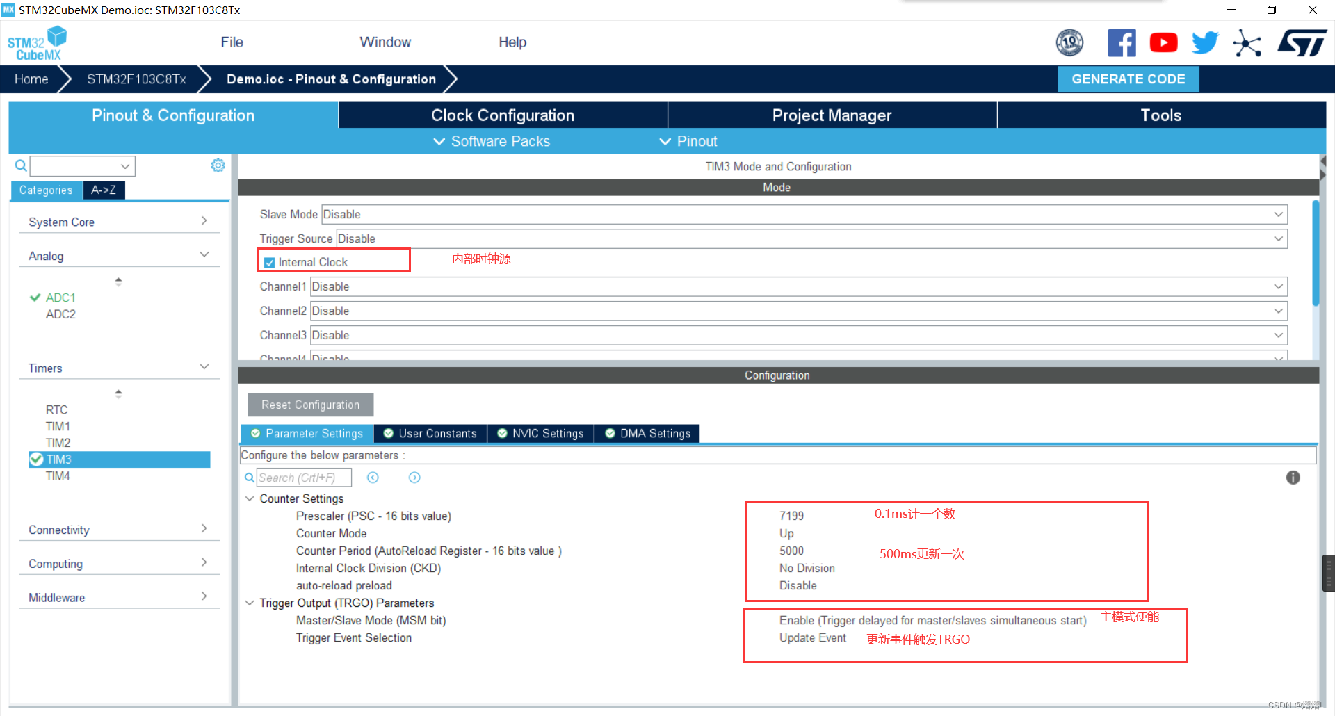Switch to A->Z sorting tab
The height and width of the screenshot is (716, 1335).
tap(104, 190)
